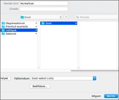Image resolution: width=119 pixels, height=100 pixels.
Task: Click the Indítópult folder icon
Action: pyautogui.click(x=3, y=30)
